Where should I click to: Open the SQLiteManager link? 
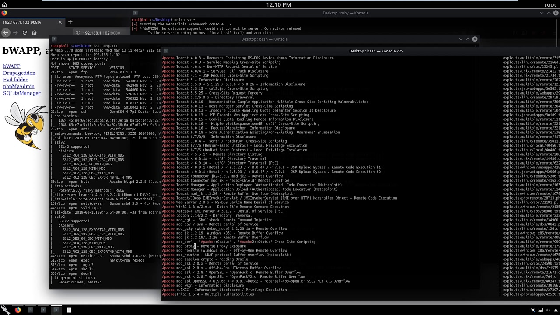tap(22, 93)
